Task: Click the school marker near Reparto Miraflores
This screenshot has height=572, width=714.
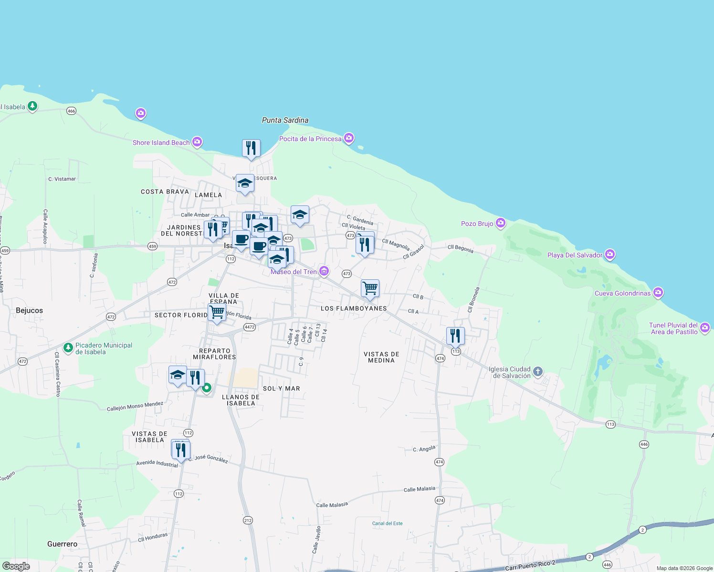Action: [x=178, y=376]
